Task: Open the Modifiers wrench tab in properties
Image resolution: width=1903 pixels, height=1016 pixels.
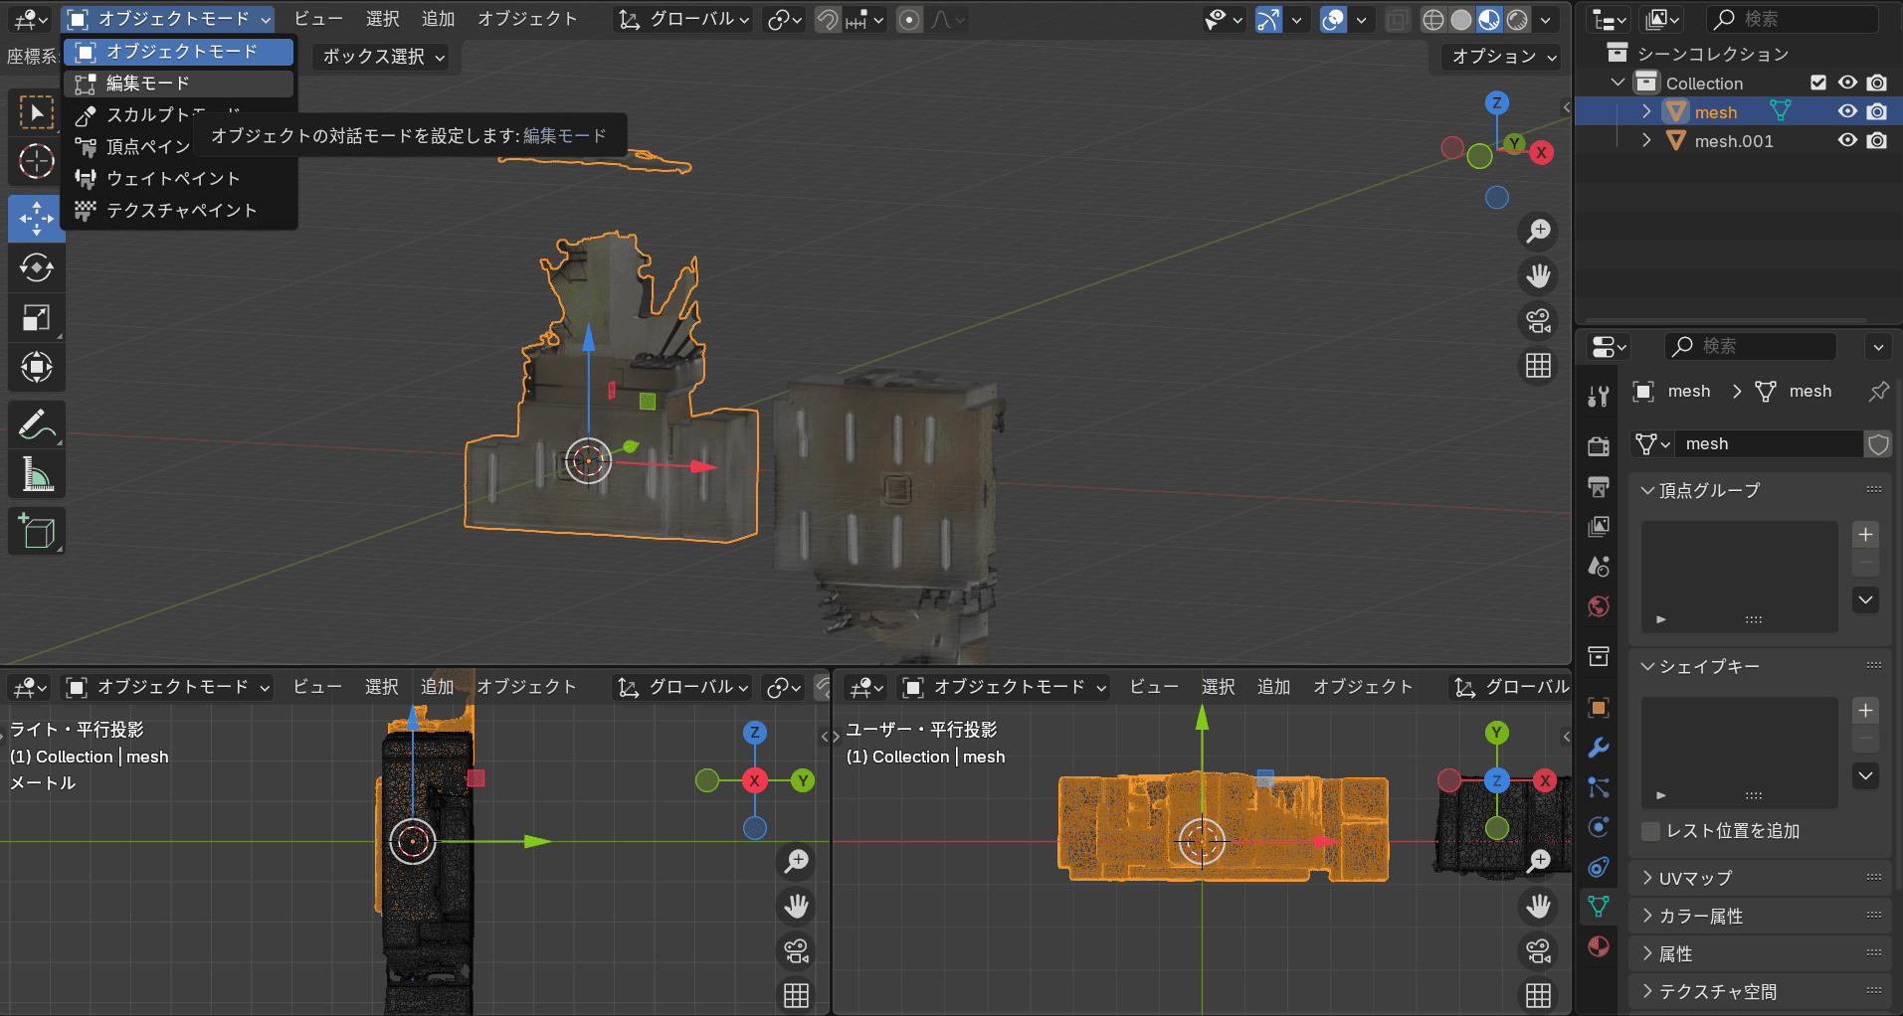Action: pos(1599,748)
